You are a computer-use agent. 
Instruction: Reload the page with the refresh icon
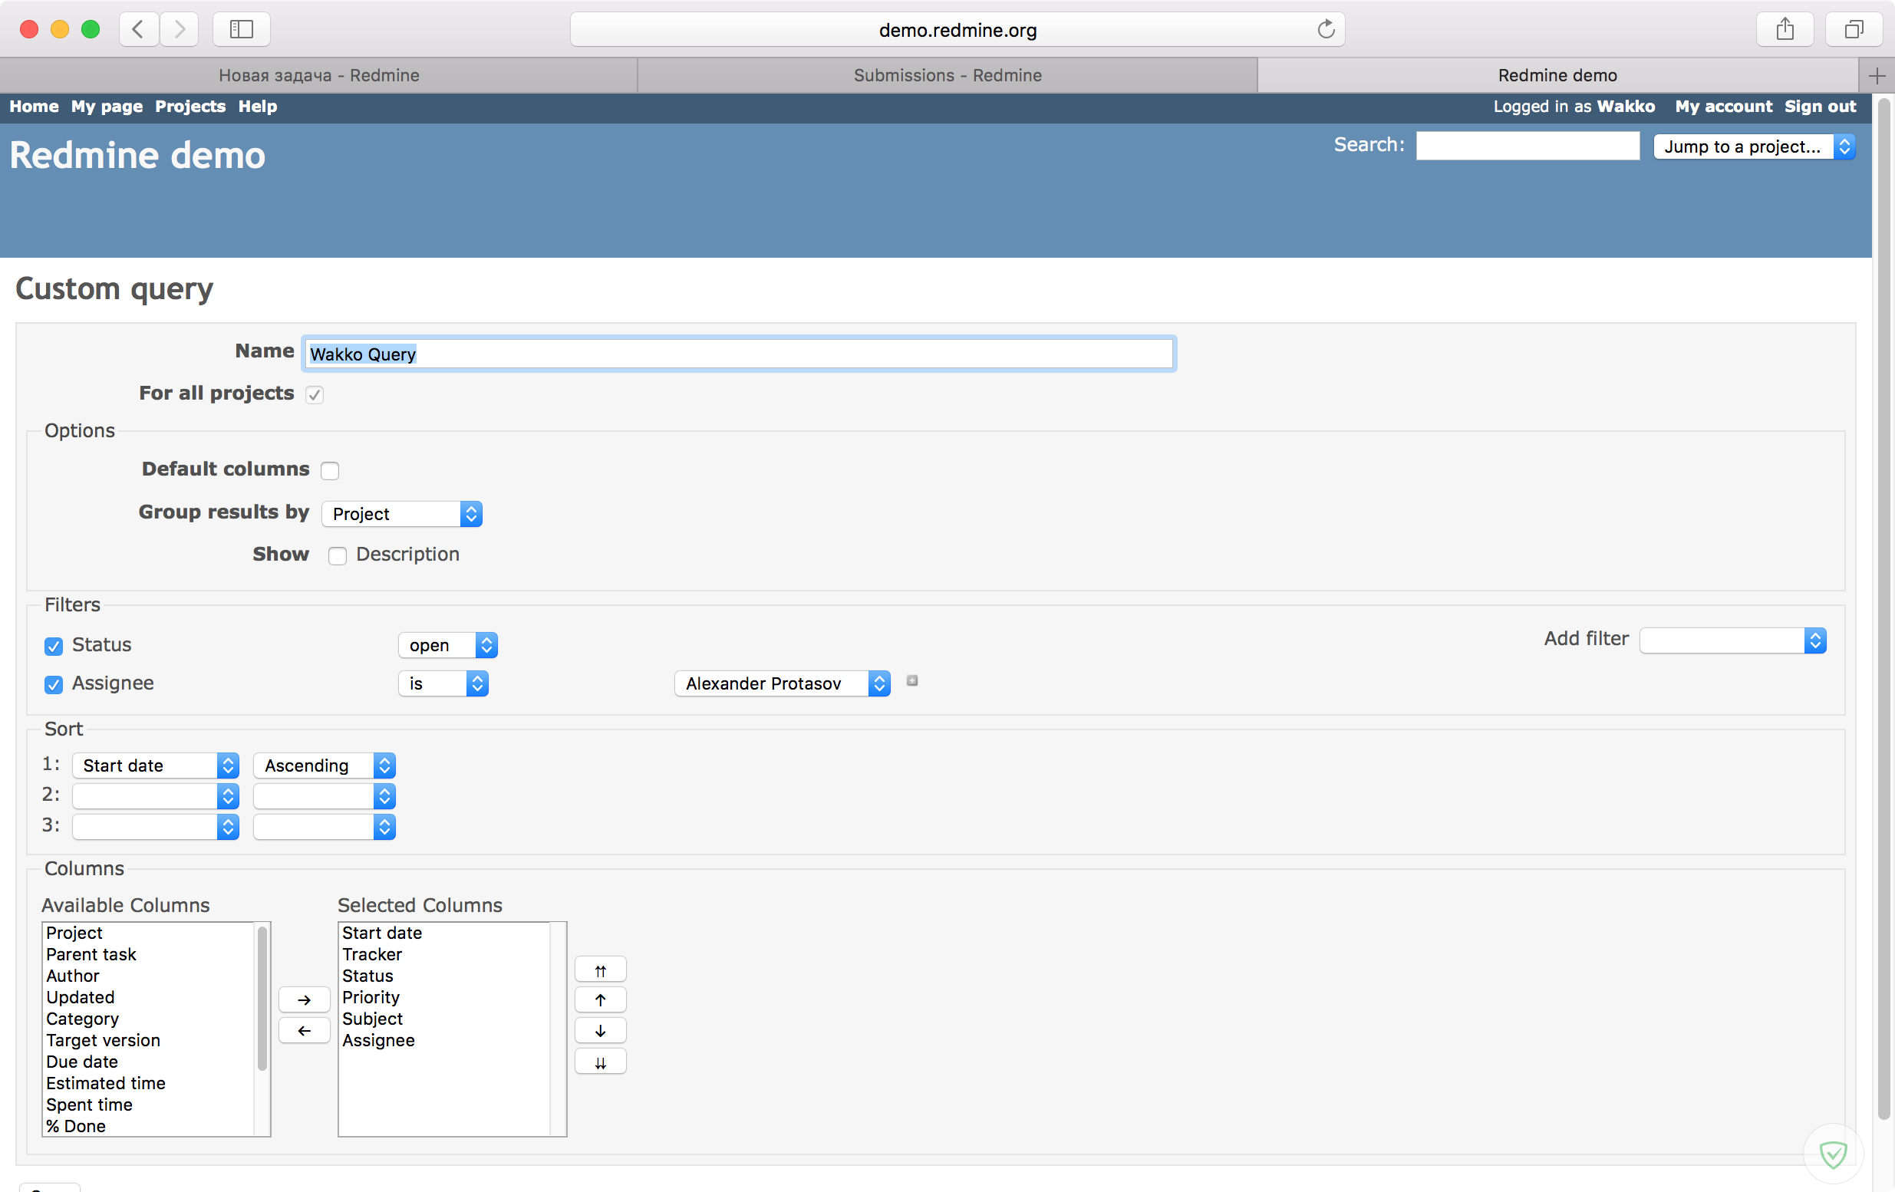(x=1326, y=30)
